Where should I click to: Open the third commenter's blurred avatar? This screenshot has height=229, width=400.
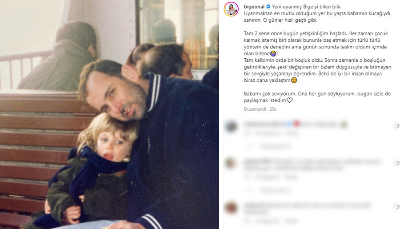tap(231, 207)
